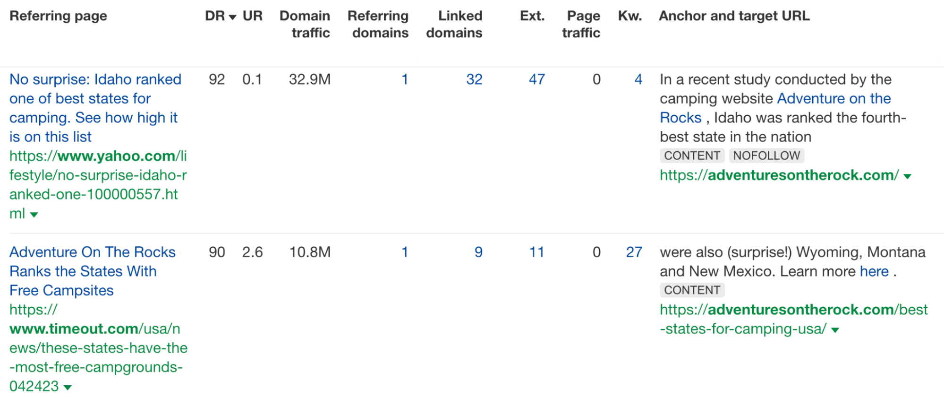
Task: Sort the table by the DR column
Action: 215,16
